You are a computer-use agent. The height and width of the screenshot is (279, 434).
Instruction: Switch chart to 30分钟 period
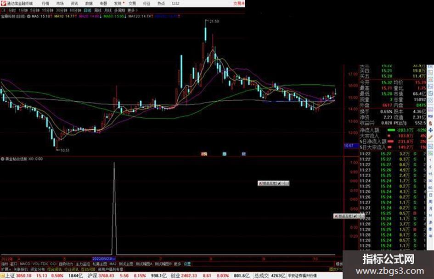(x=62, y=10)
